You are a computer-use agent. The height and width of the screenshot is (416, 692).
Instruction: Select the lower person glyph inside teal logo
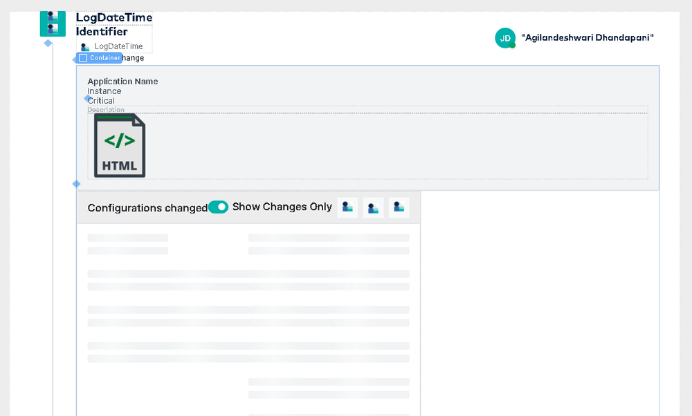point(53,29)
